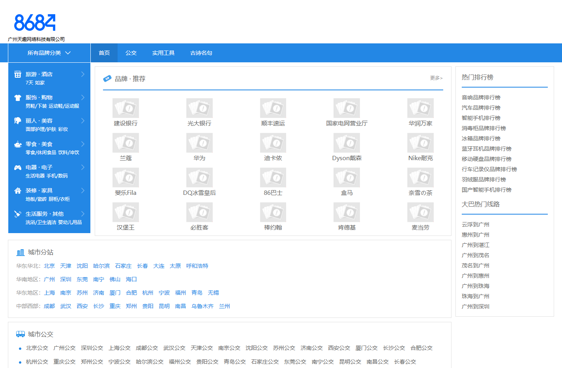
Task: Open the 光大银行 brand thumbnail
Action: click(x=199, y=108)
